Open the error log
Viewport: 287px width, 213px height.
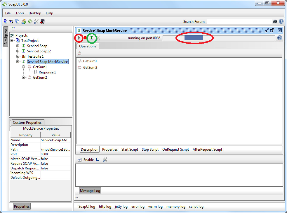[138, 206]
